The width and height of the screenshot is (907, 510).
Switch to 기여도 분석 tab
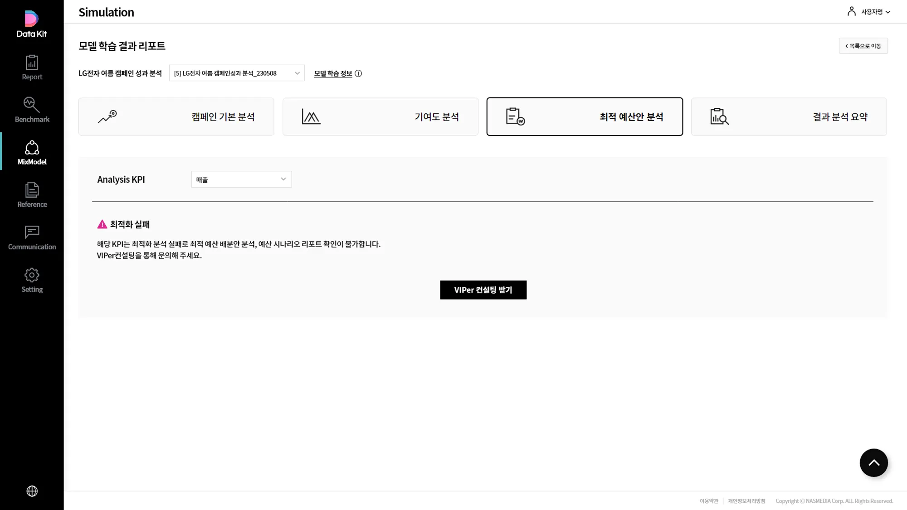tap(380, 117)
